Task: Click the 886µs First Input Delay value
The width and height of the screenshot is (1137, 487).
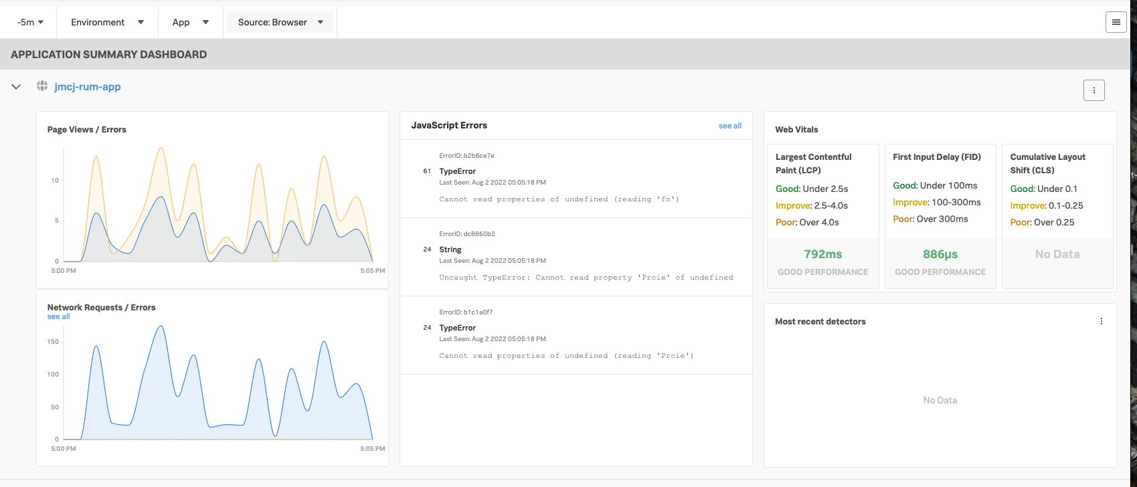Action: pos(940,254)
